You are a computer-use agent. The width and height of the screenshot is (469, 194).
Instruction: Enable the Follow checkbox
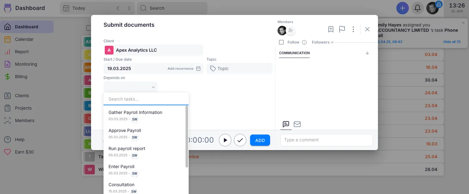tap(281, 42)
